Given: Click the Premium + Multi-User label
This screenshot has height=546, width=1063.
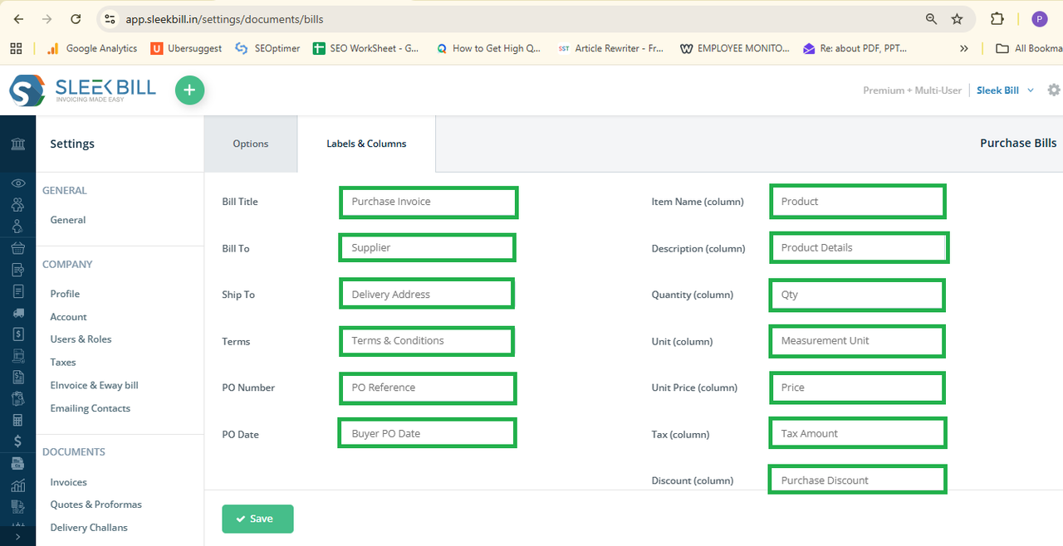Looking at the screenshot, I should pos(913,90).
